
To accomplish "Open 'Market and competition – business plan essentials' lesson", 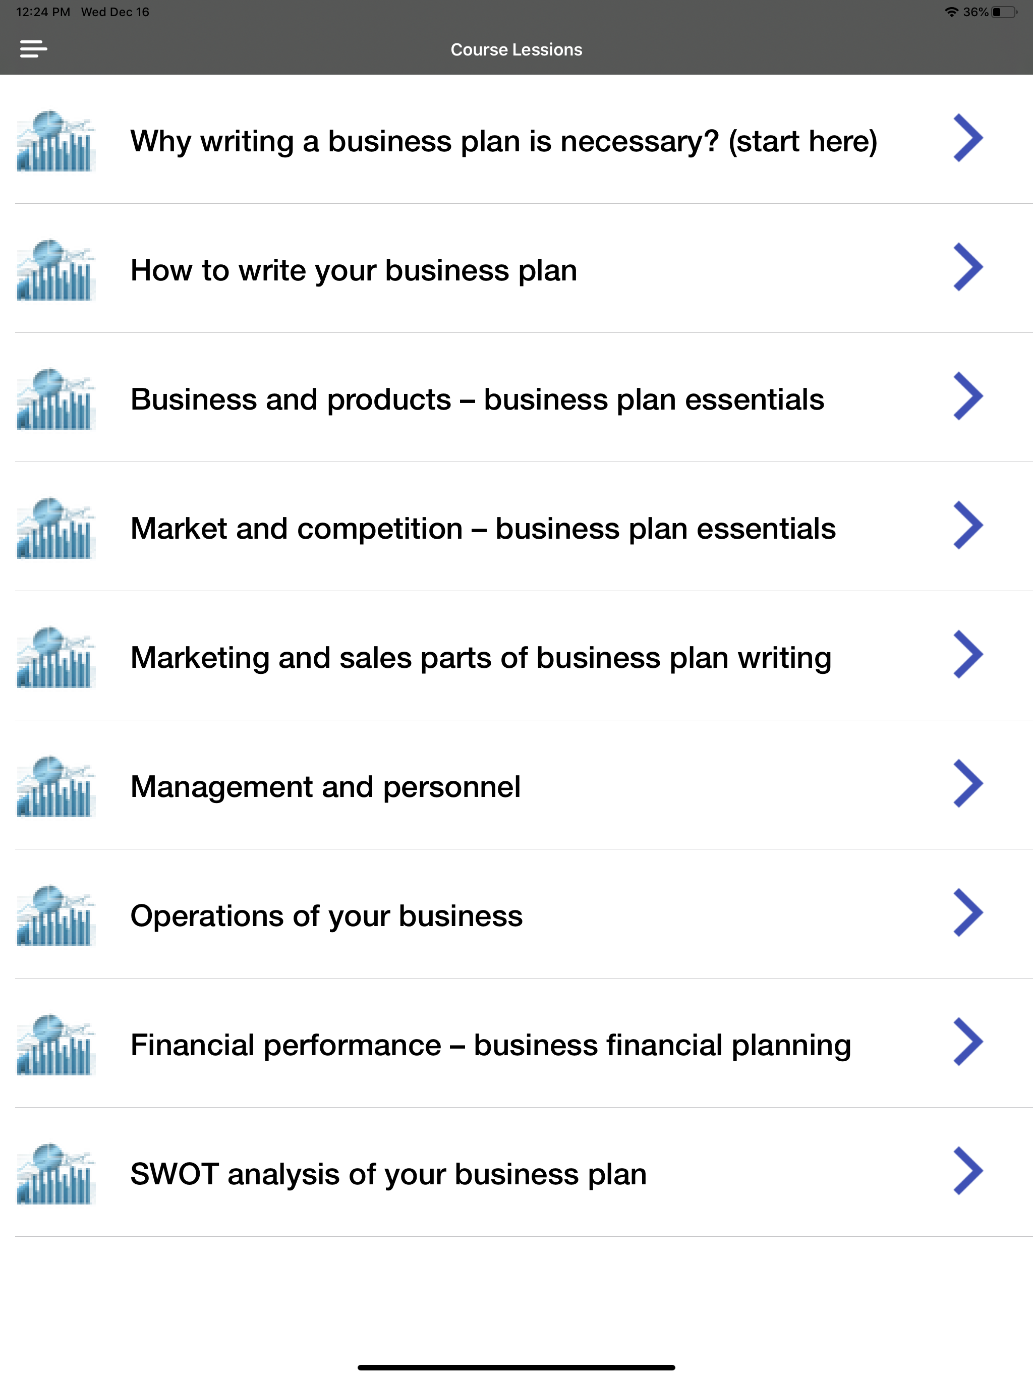I will [483, 528].
